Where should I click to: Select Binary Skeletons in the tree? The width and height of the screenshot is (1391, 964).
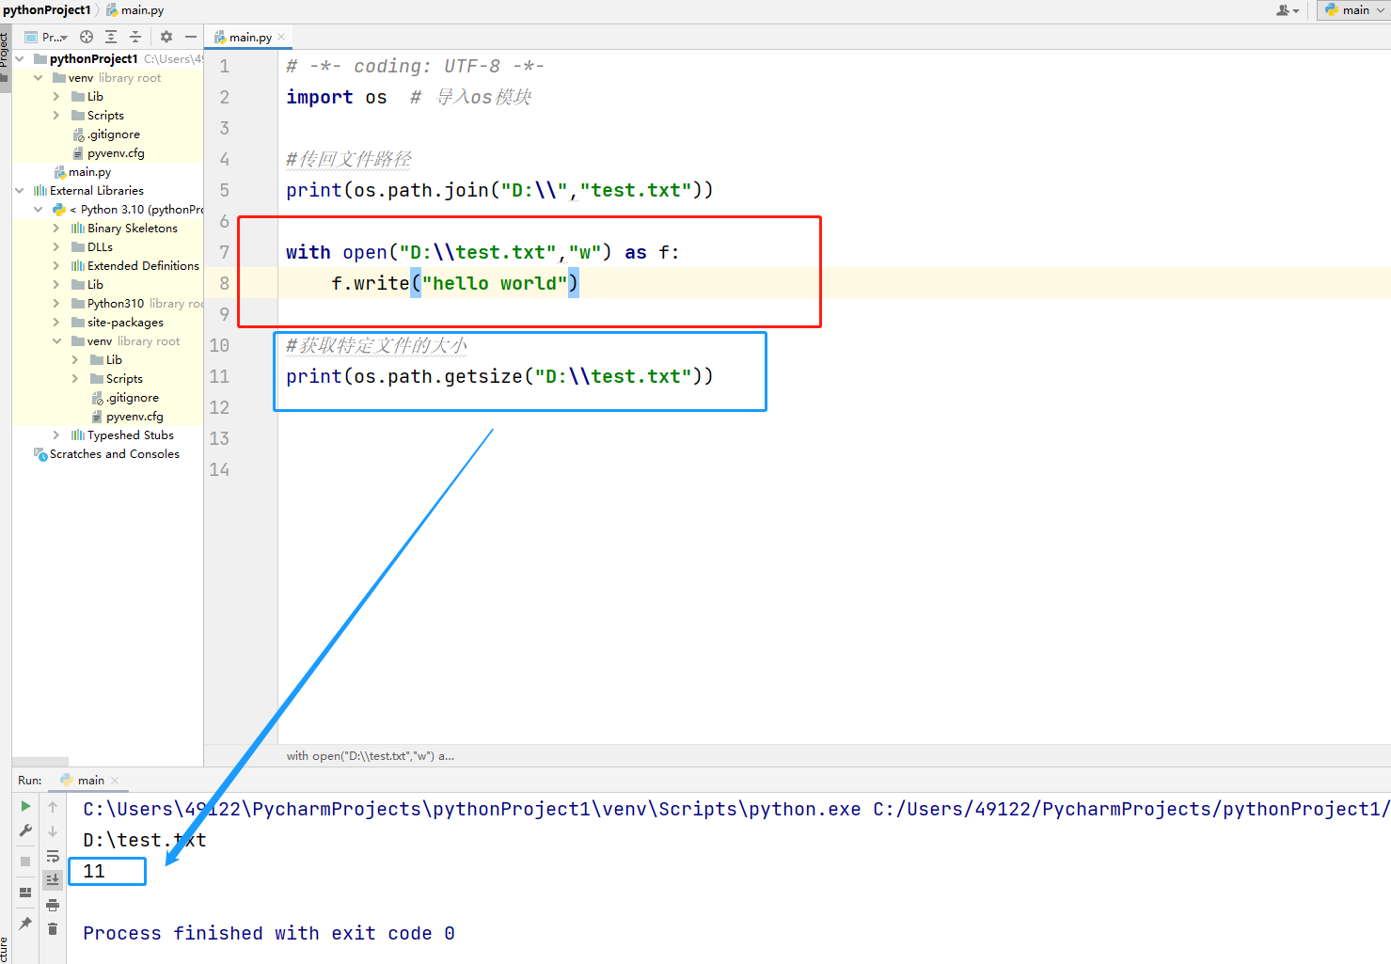pyautogui.click(x=133, y=229)
